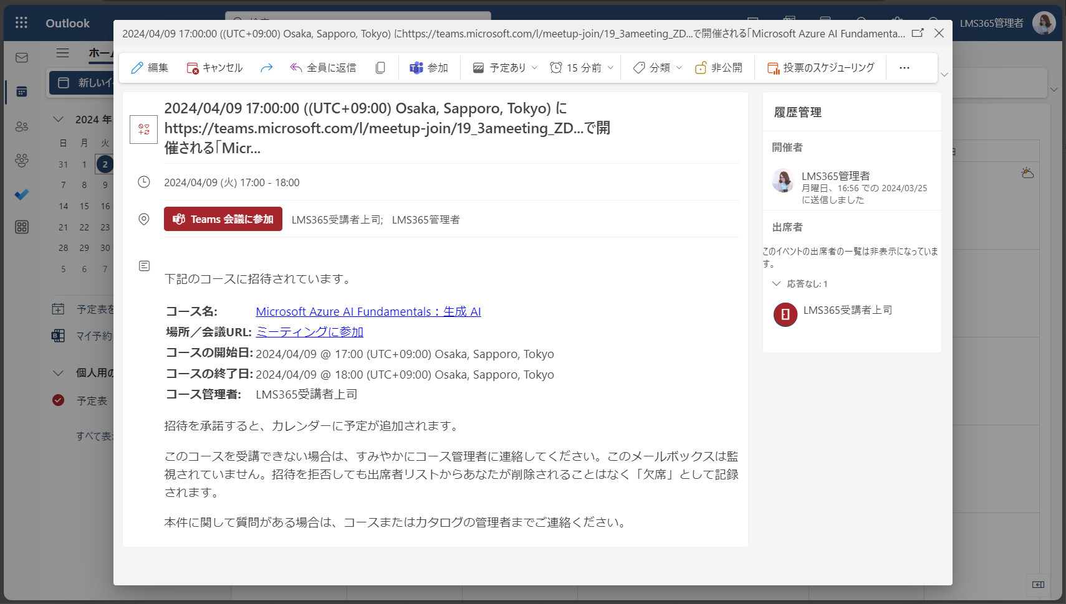Expand the event toolbar overflow chevron
This screenshot has height=604, width=1066.
944,75
